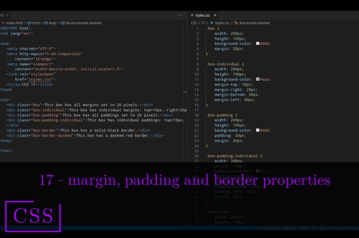Open color picker for #aaa in .box-individual
The height and width of the screenshot is (238, 359).
tap(258, 79)
